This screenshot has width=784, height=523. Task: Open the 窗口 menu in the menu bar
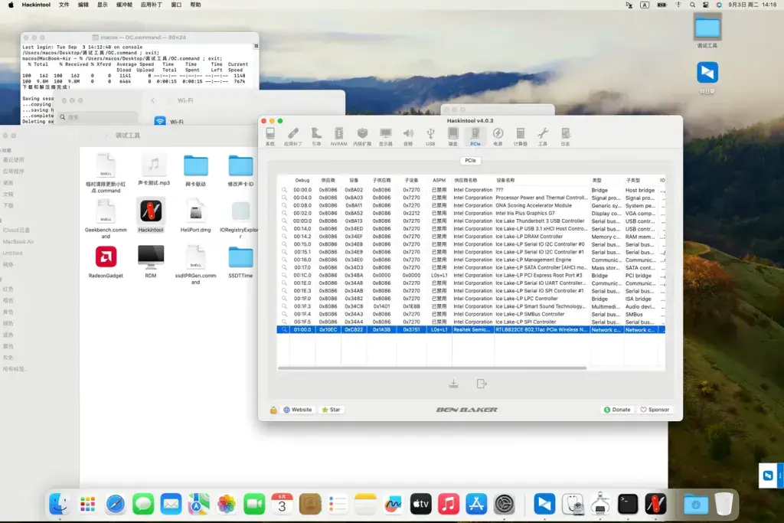[177, 5]
